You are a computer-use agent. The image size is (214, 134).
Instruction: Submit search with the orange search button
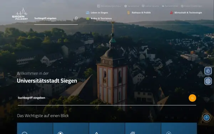[192, 98]
